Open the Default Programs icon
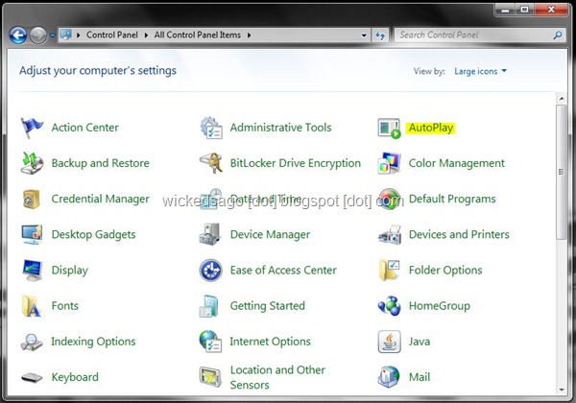The image size is (576, 403). click(390, 199)
